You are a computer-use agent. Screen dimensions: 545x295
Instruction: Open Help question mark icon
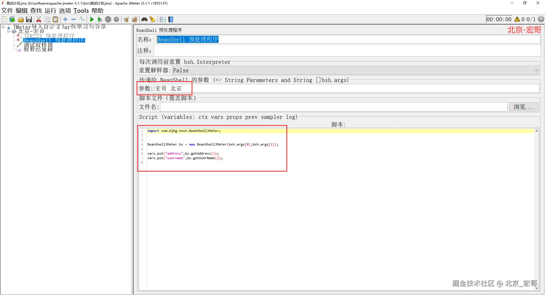point(171,19)
